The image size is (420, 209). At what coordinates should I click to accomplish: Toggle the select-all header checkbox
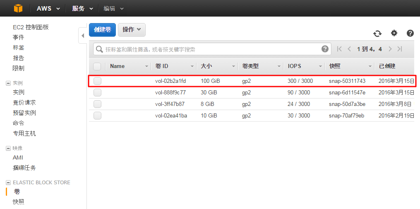point(97,66)
